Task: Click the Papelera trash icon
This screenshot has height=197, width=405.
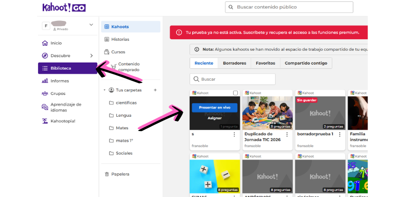Action: (107, 174)
